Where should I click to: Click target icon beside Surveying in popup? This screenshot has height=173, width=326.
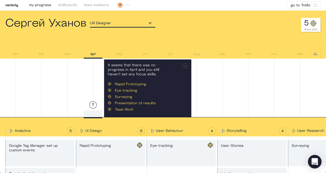109,97
